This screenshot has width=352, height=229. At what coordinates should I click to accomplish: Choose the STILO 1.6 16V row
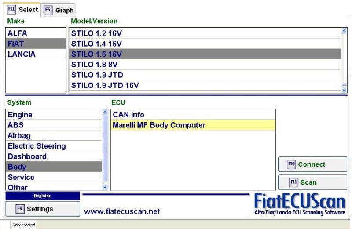[x=205, y=54]
